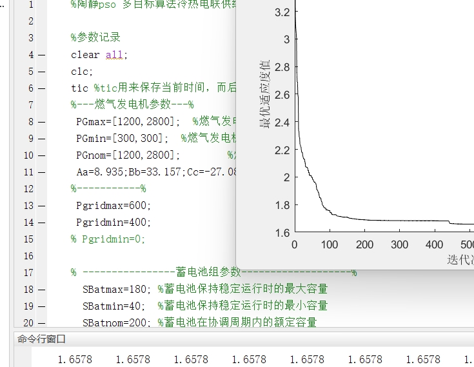Click the '%蓄电池保持稳定运行时的最小容量' comment
Viewport: 474px width, 367px height.
[242, 306]
